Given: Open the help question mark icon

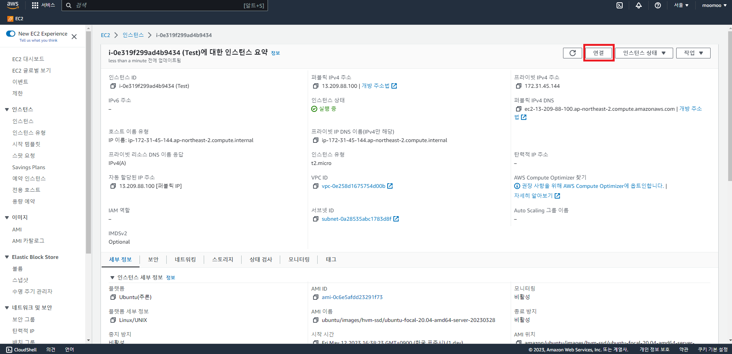Looking at the screenshot, I should click(658, 5).
